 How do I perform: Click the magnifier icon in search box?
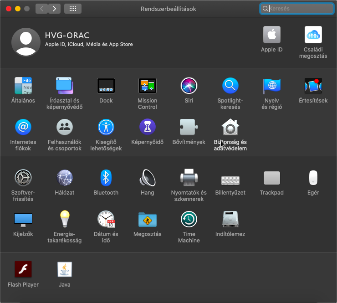(266, 9)
